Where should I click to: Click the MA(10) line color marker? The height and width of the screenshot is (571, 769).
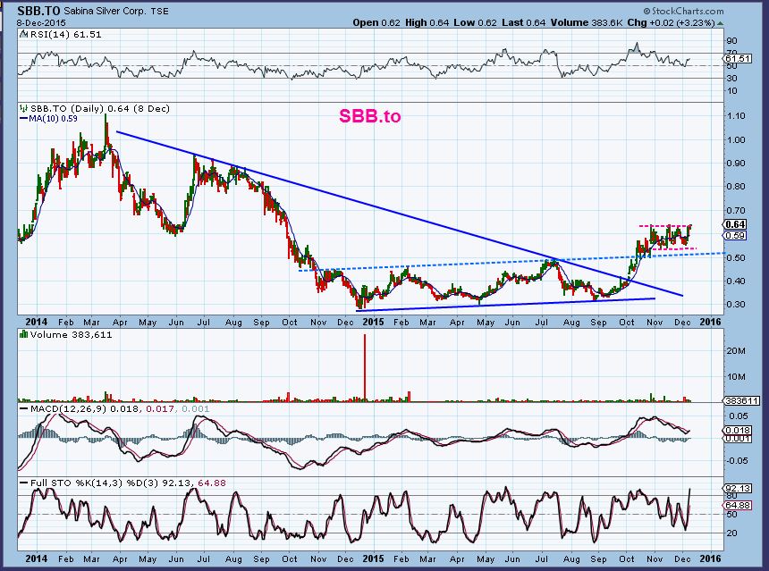click(23, 118)
